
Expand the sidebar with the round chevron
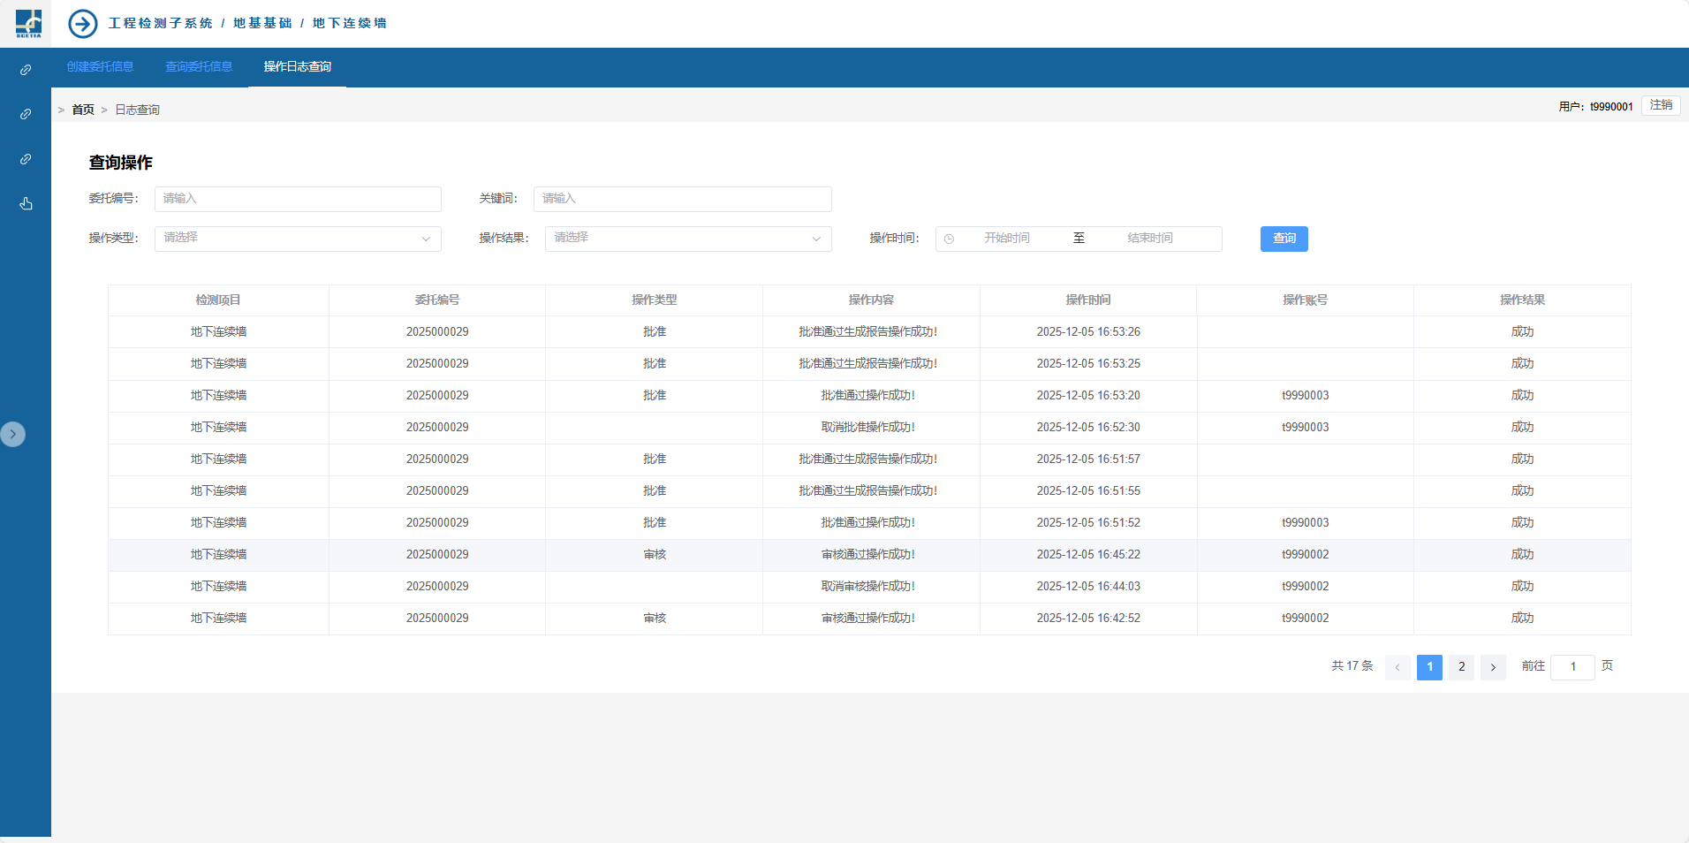pyautogui.click(x=13, y=434)
